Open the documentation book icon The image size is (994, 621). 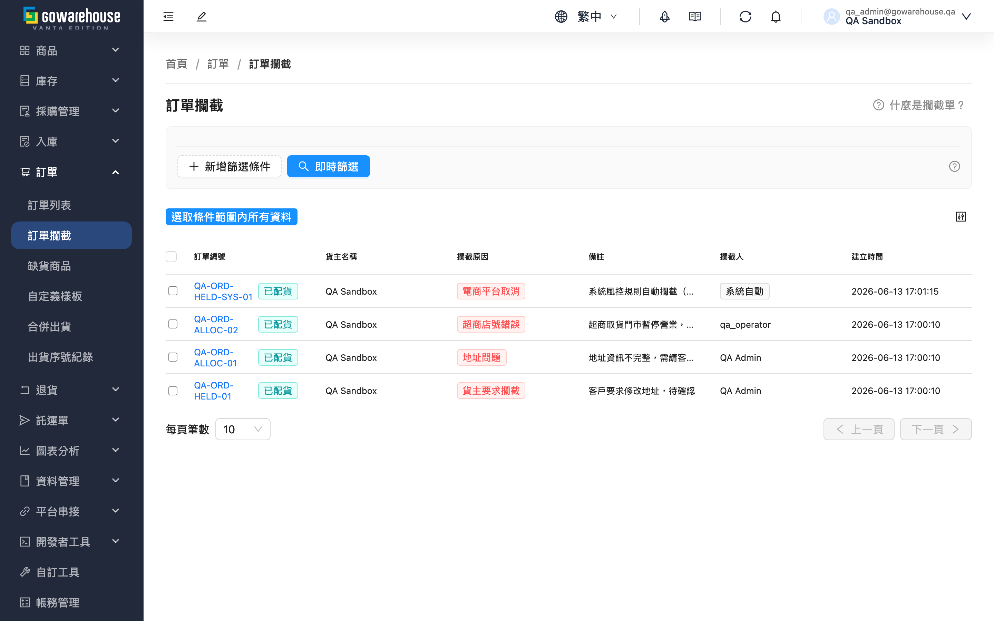coord(695,17)
